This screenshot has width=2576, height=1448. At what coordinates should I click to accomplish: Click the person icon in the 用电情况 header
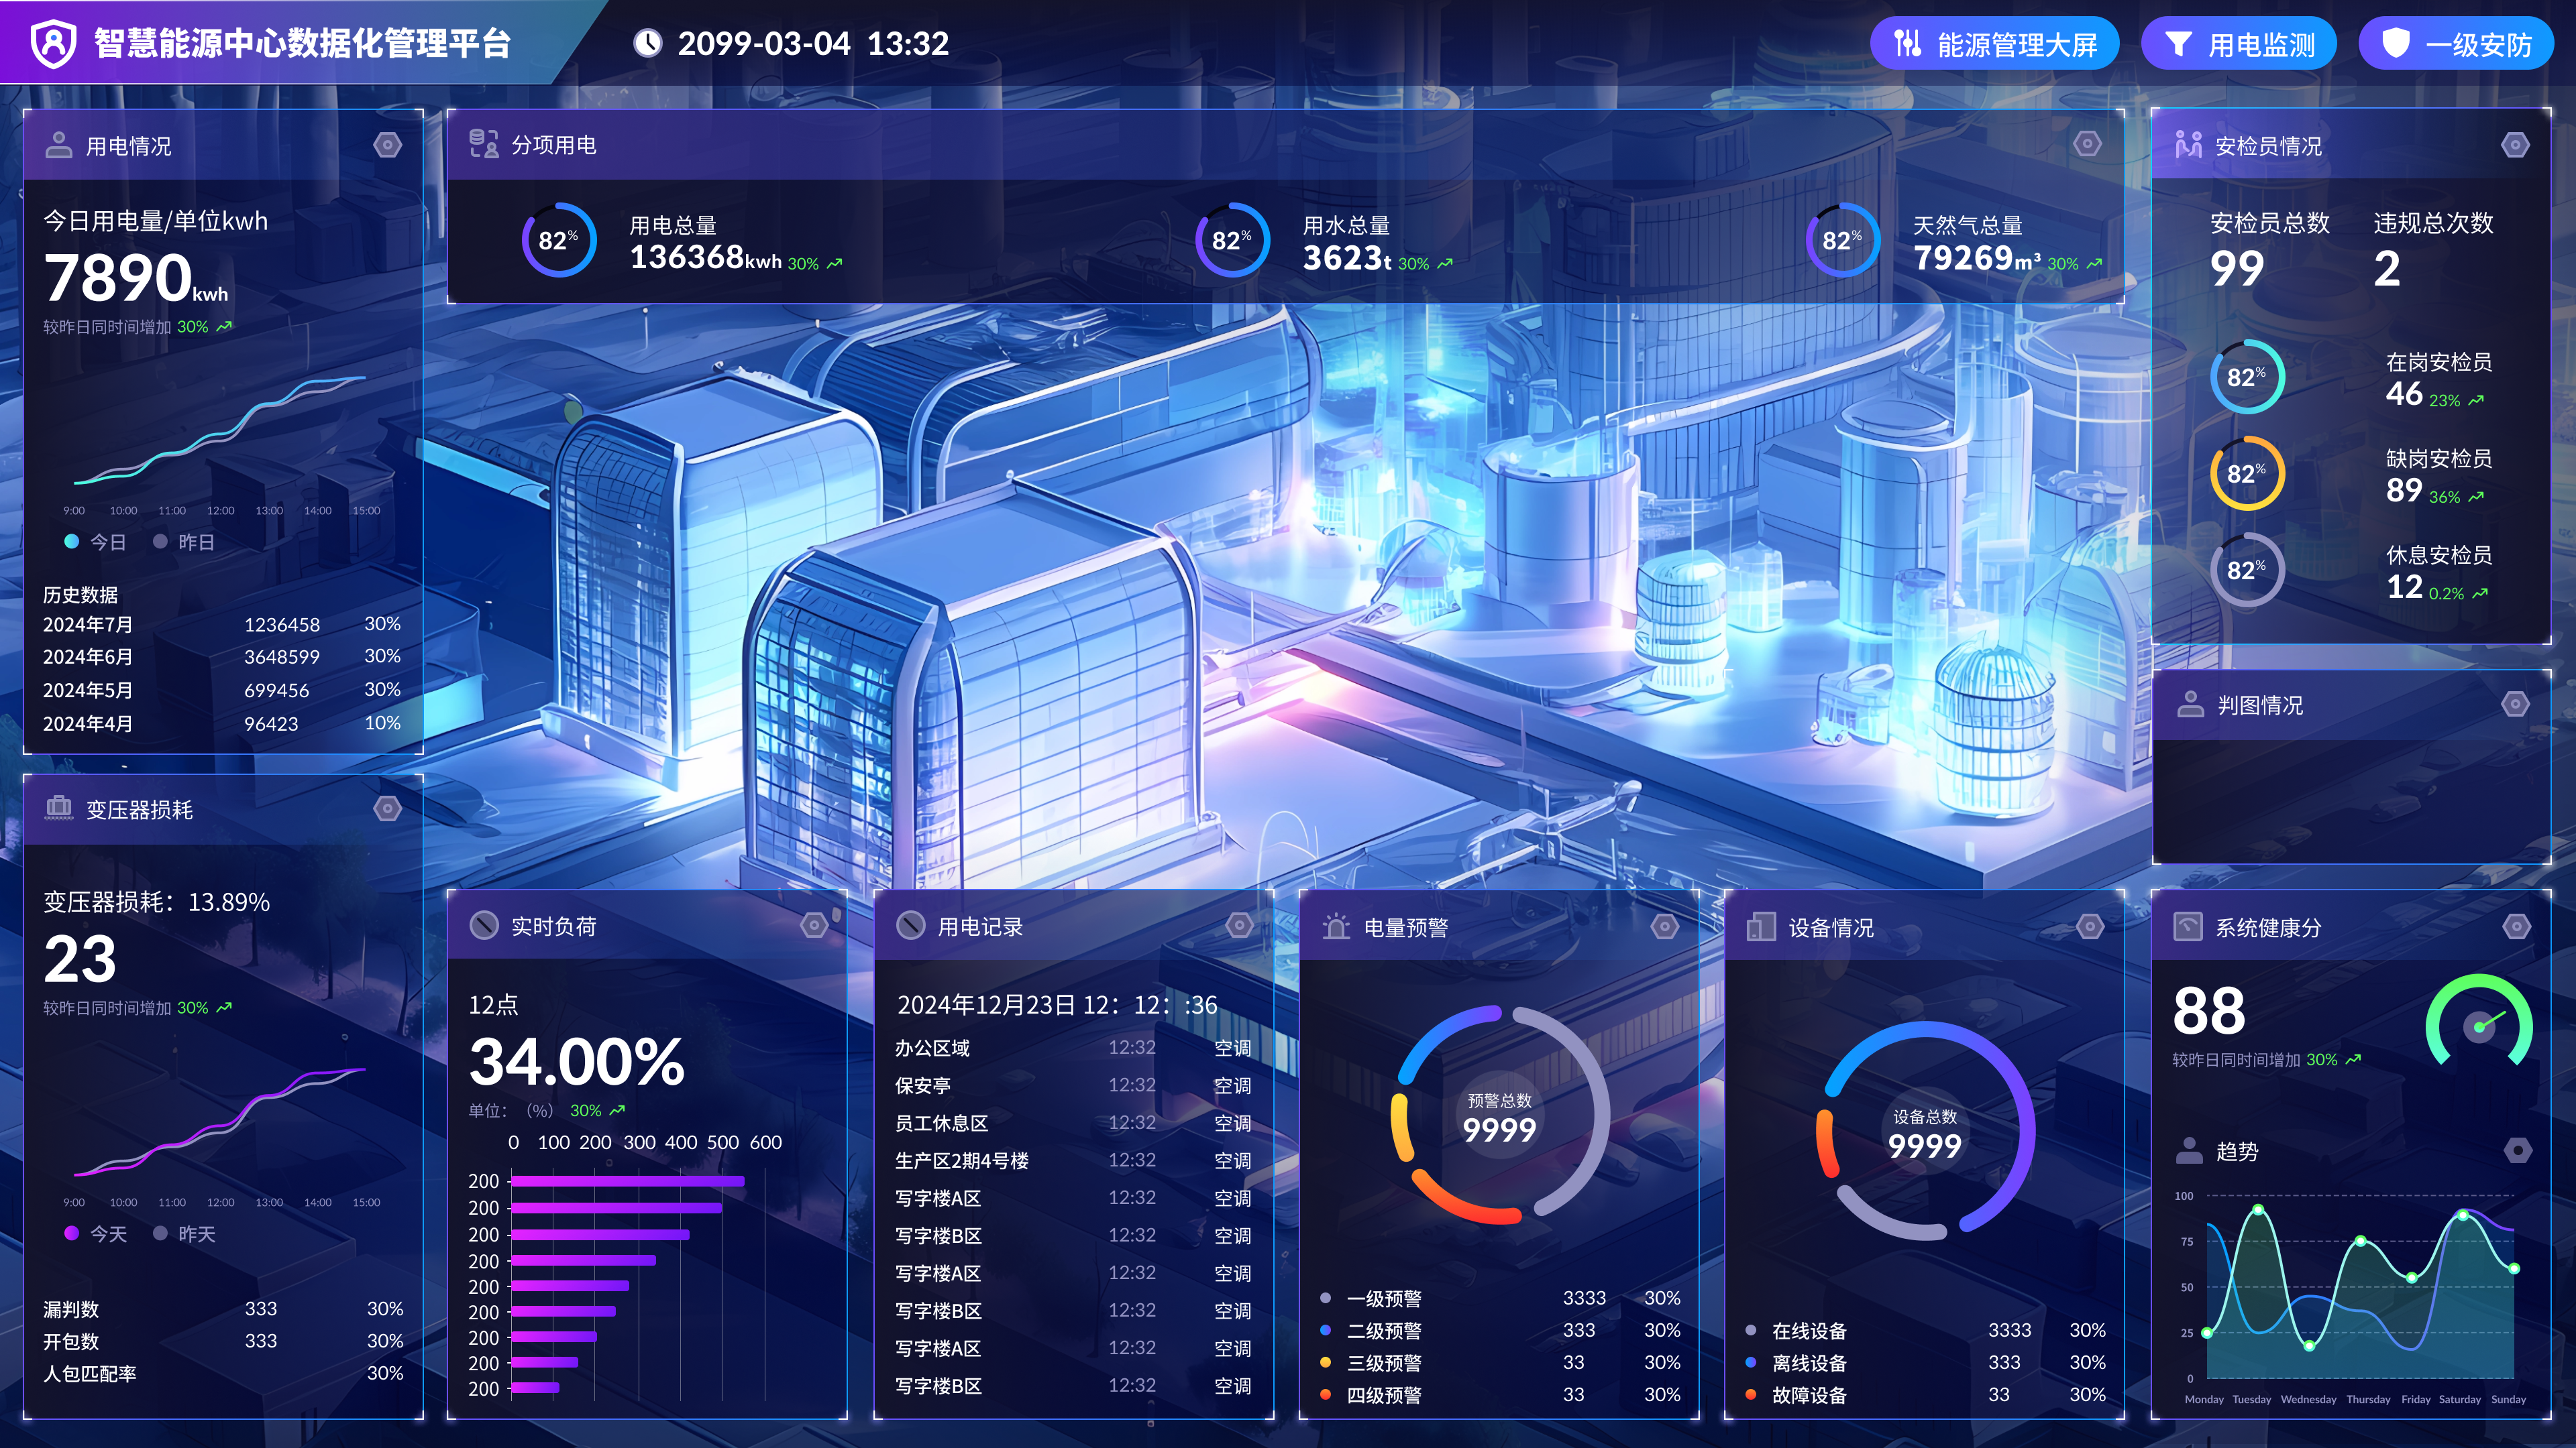[59, 145]
